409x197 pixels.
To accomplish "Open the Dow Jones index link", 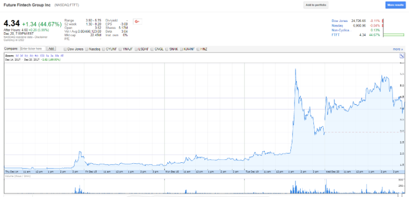I will point(339,20).
